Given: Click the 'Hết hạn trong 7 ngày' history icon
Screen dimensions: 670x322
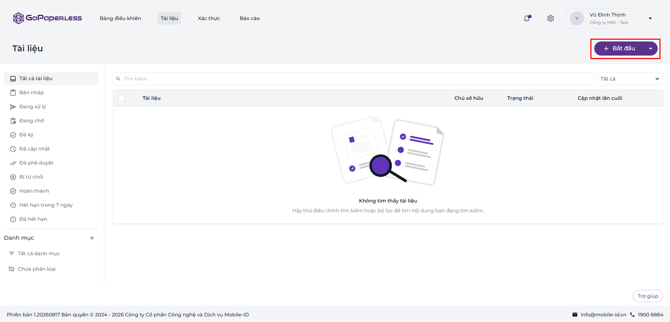Looking at the screenshot, I should [13, 205].
